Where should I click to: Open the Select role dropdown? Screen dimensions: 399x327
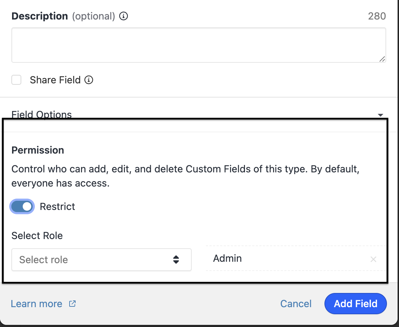coord(101,260)
